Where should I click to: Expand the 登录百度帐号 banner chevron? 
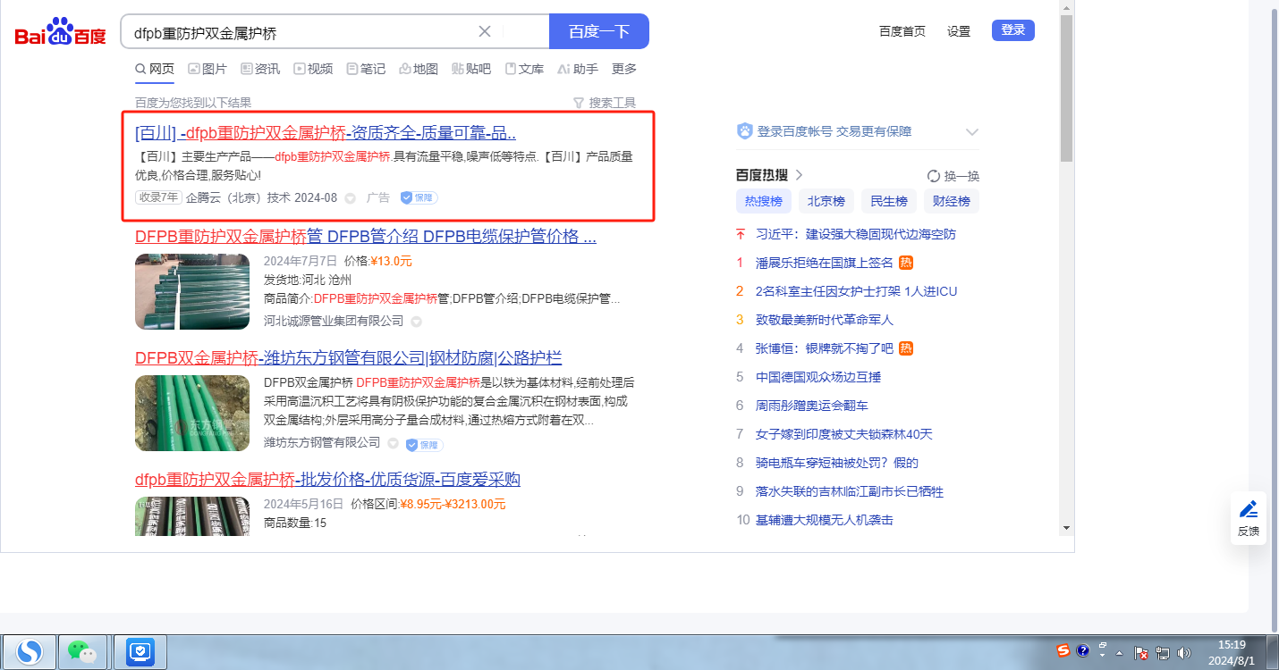click(x=972, y=132)
